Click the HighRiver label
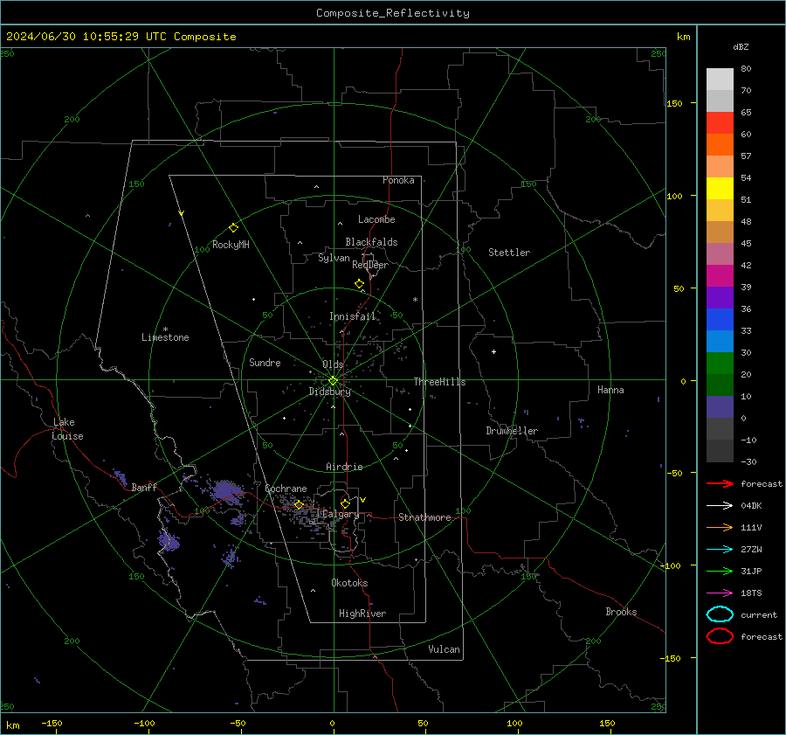The image size is (786, 735). [x=362, y=614]
